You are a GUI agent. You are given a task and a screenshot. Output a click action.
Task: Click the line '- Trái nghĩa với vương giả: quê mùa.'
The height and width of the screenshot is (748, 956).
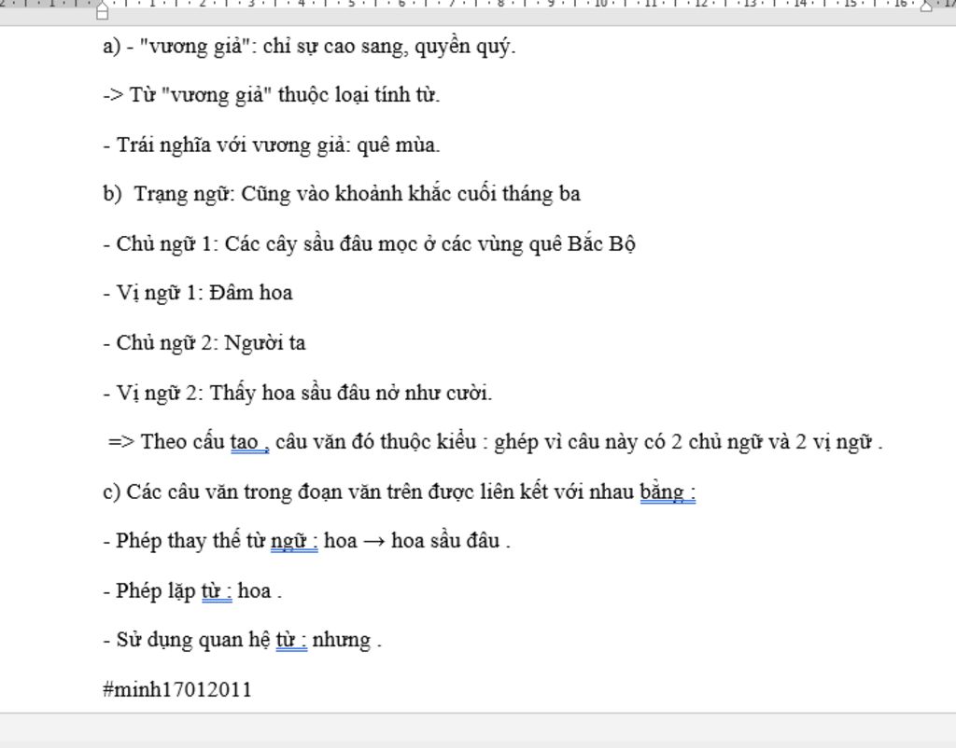coord(272,145)
